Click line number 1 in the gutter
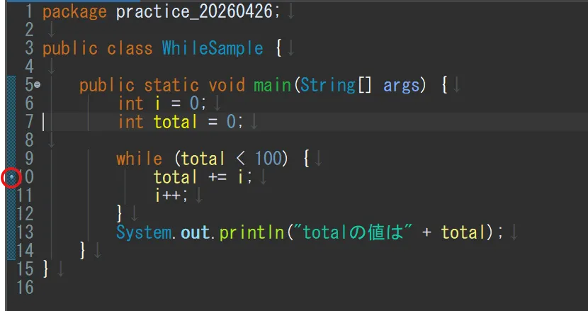This screenshot has height=311, width=588. (29, 12)
